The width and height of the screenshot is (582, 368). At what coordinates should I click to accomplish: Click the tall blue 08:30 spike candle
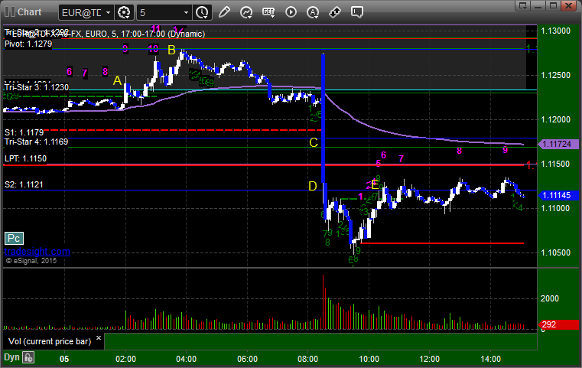click(x=324, y=118)
